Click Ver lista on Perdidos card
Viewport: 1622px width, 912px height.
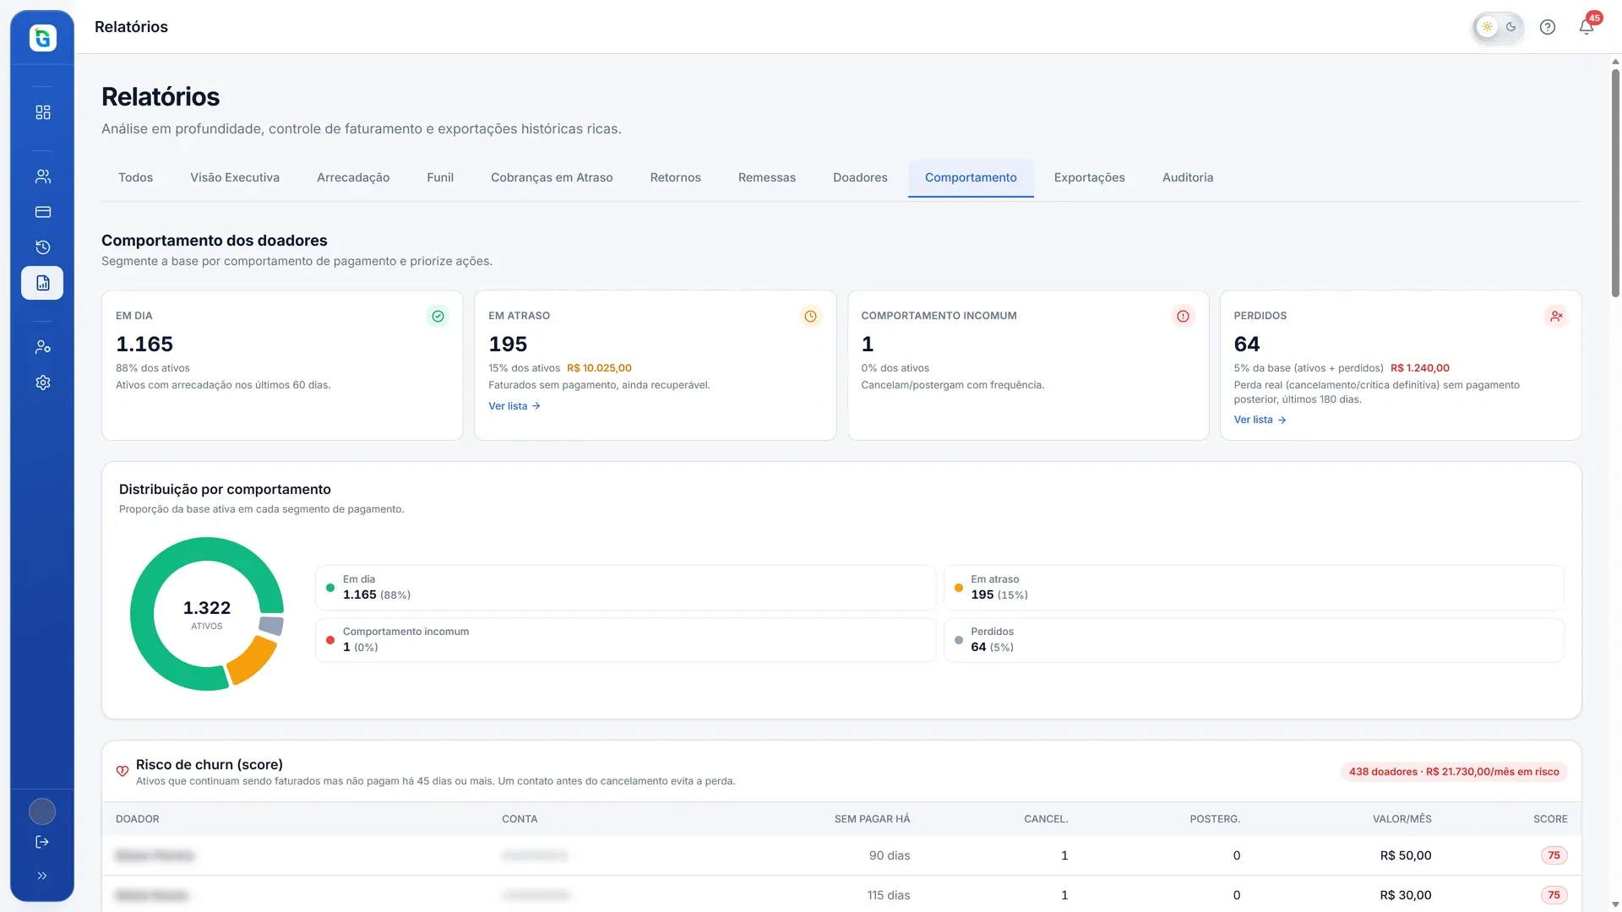pyautogui.click(x=1260, y=420)
